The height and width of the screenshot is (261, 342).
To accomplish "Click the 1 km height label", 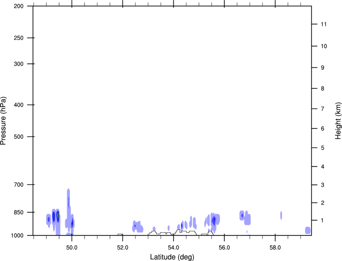I will pyautogui.click(x=322, y=220).
